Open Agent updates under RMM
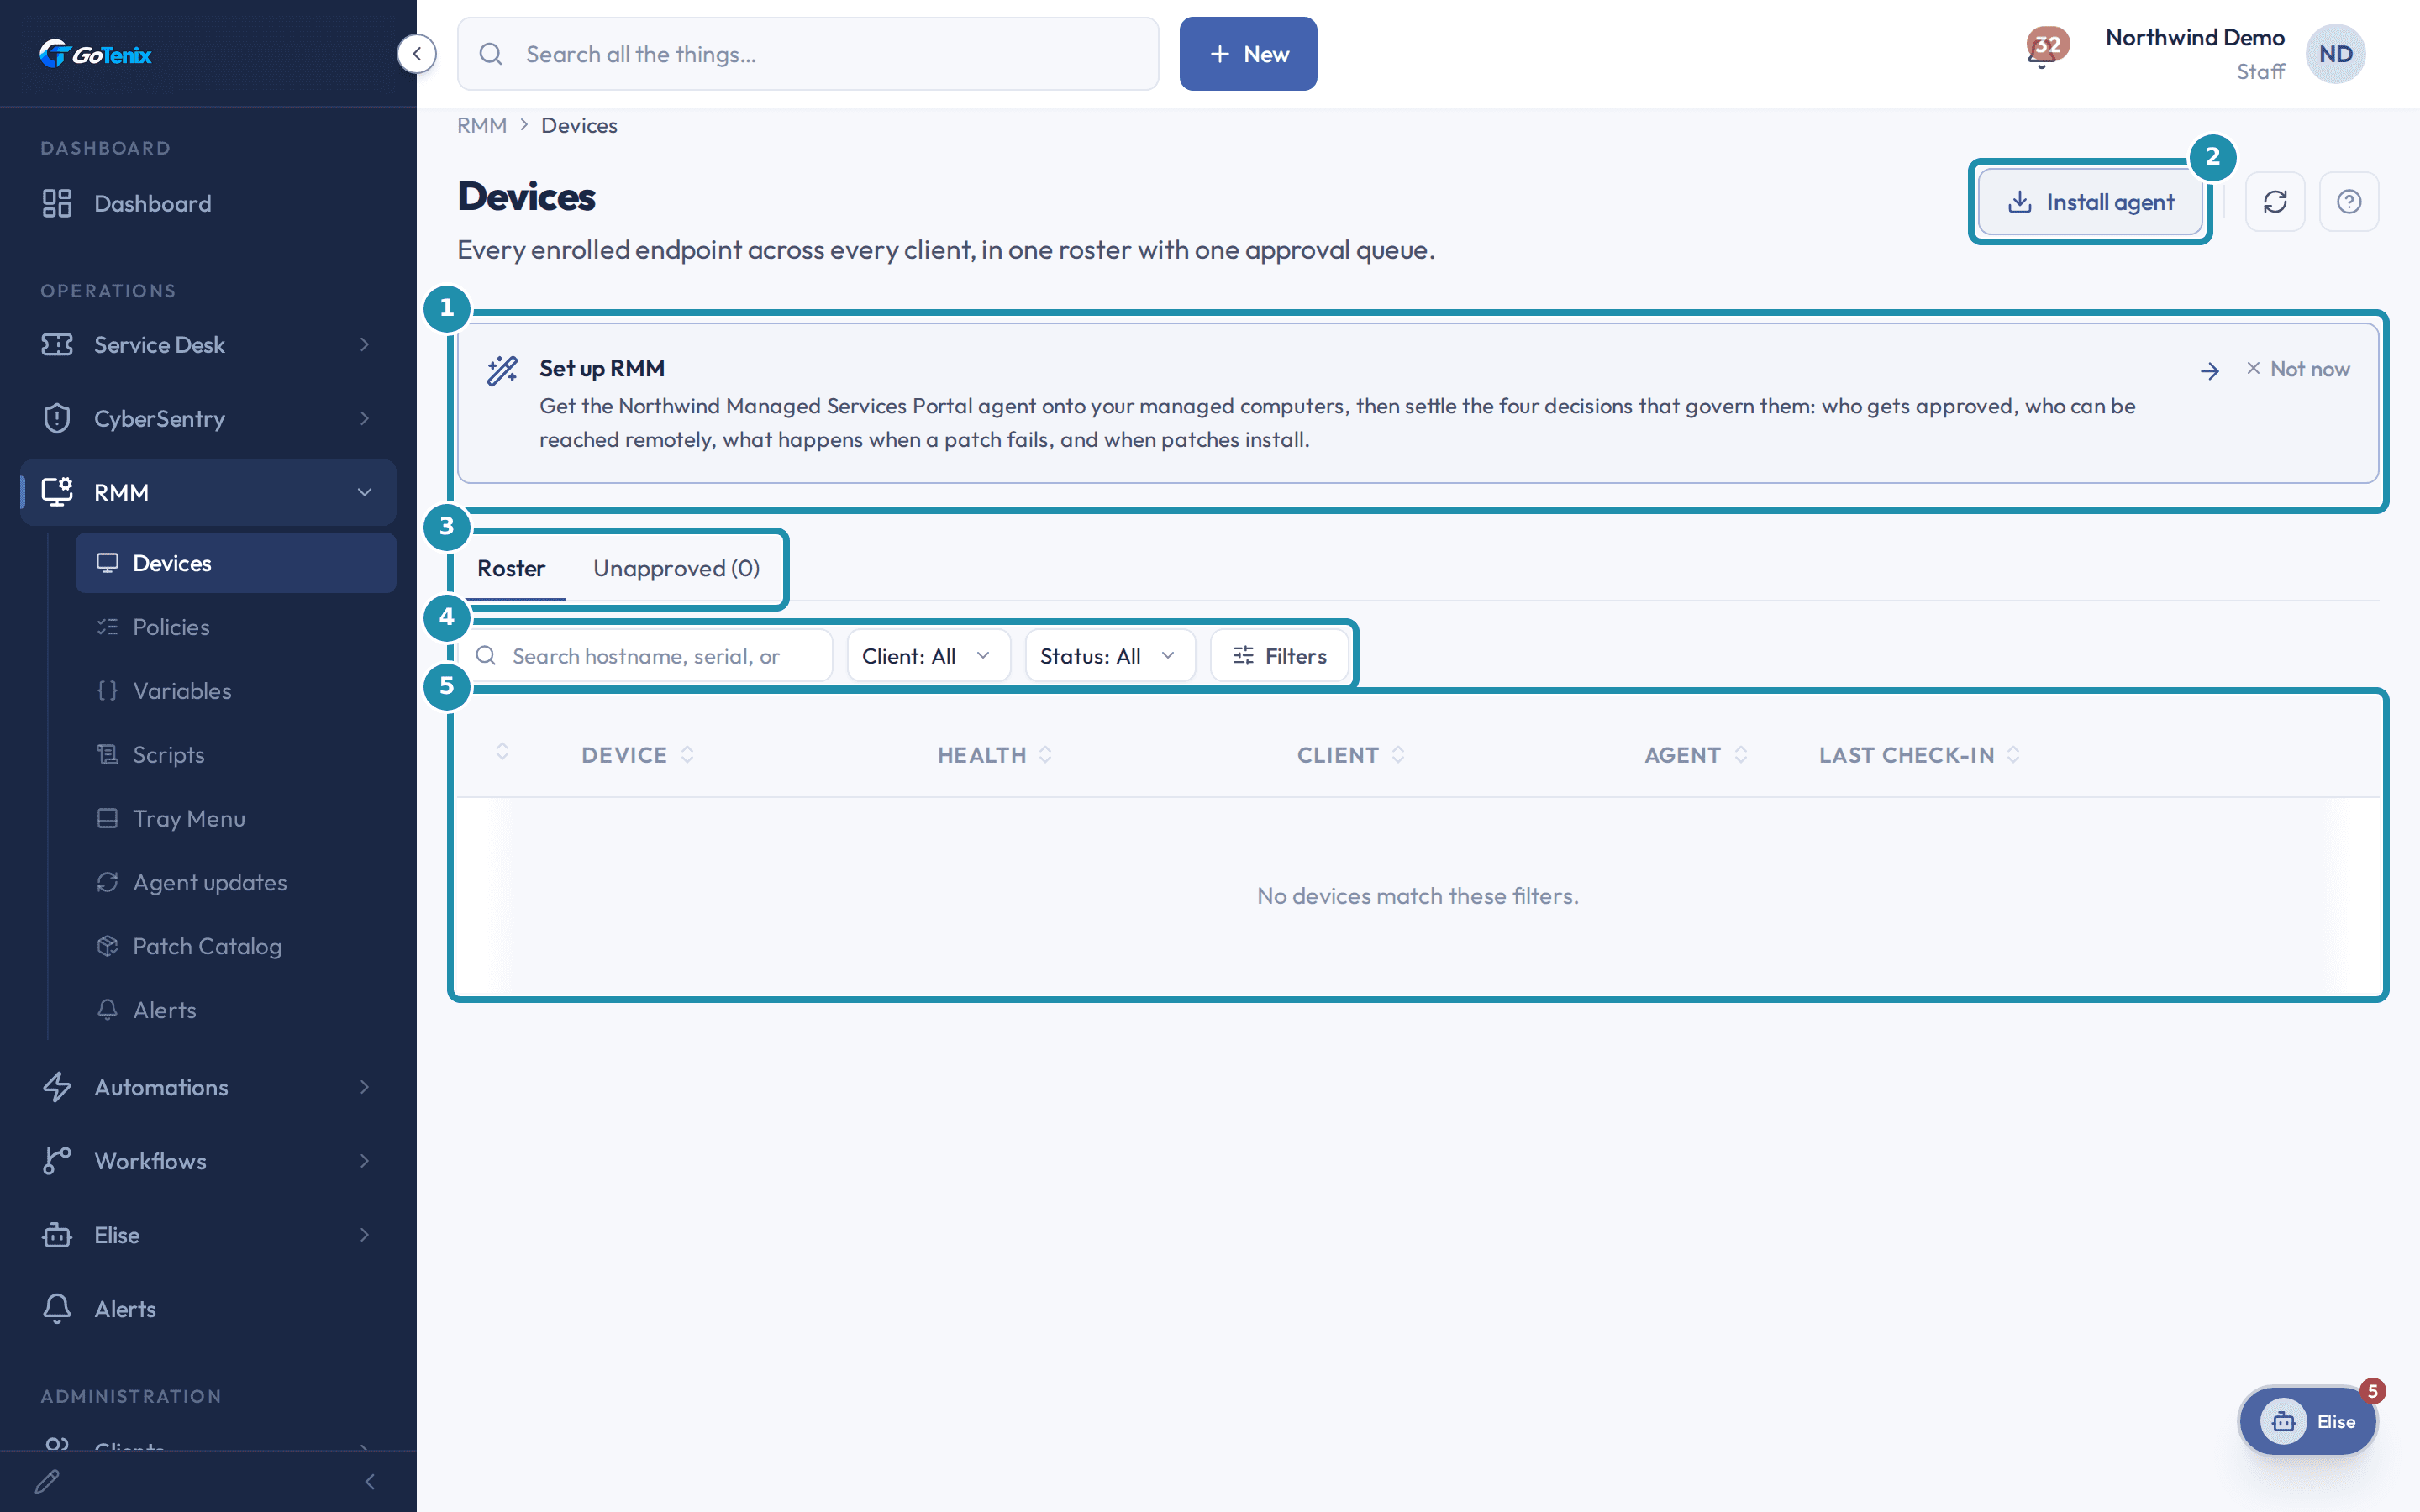This screenshot has width=2420, height=1512. tap(236, 883)
